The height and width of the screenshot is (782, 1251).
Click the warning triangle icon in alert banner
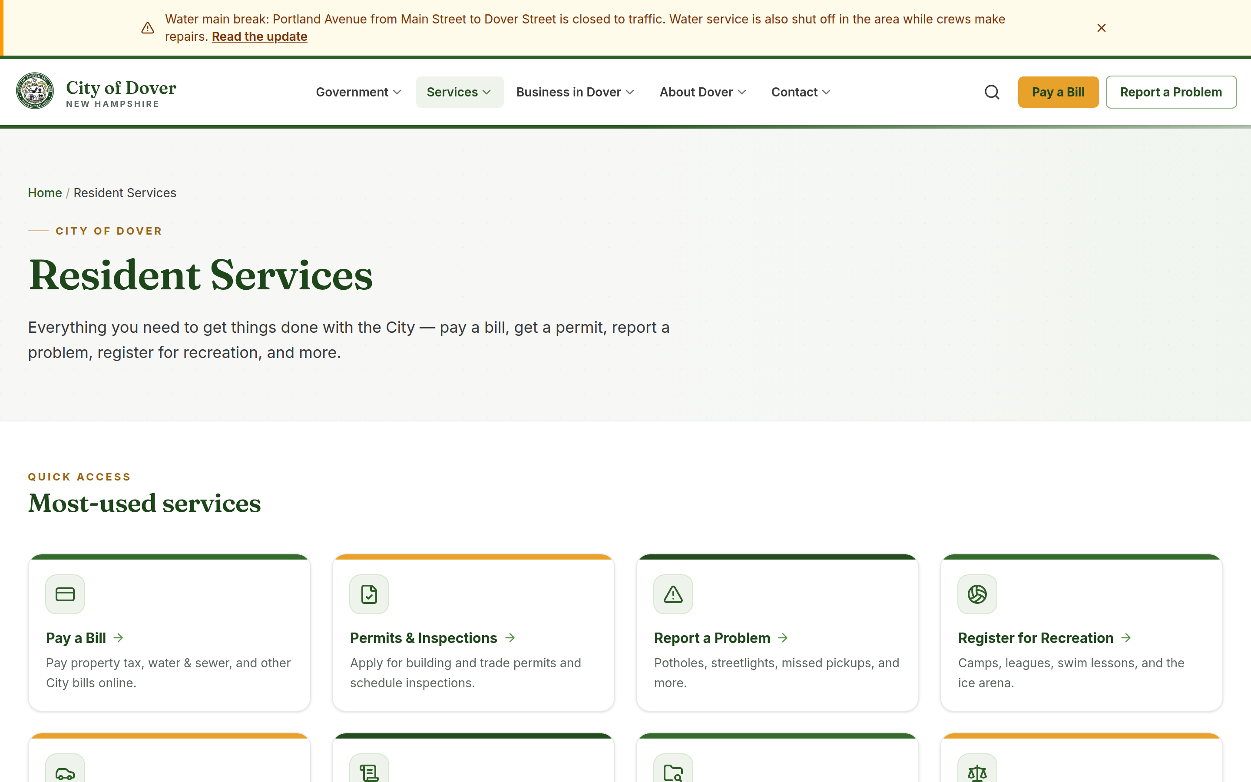click(x=148, y=28)
